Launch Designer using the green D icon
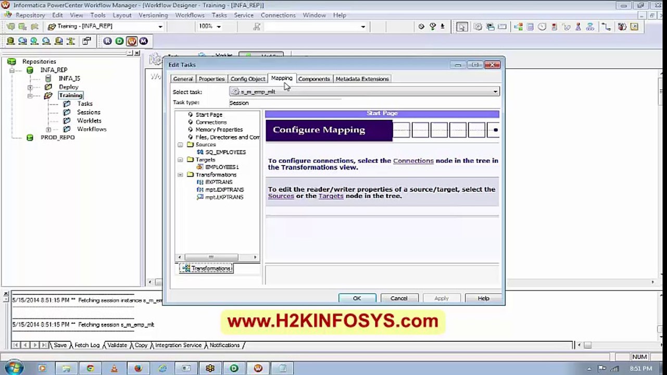The height and width of the screenshot is (375, 667). coord(119,41)
